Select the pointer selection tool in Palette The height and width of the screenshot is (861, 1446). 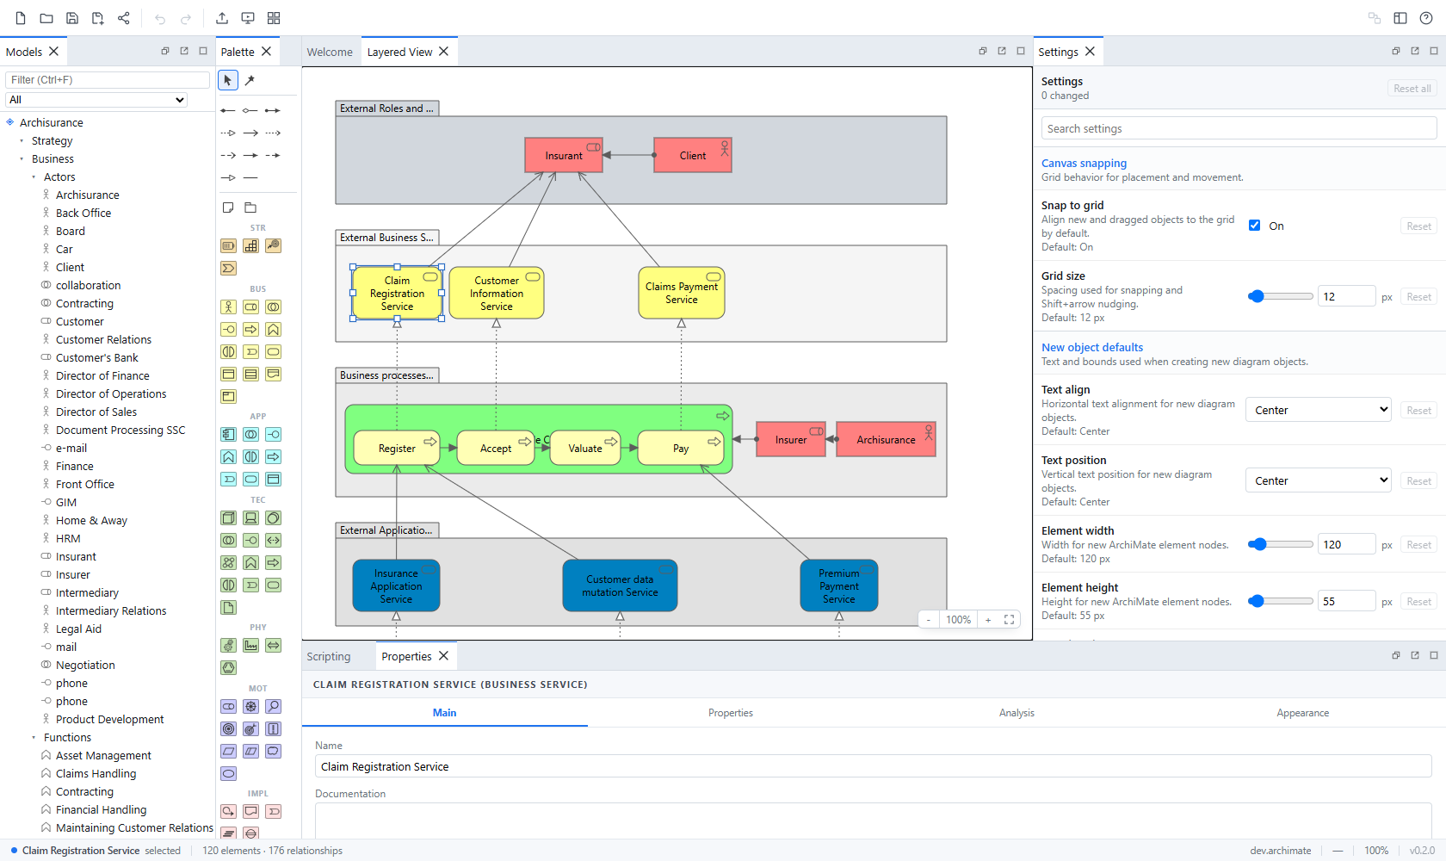(228, 80)
